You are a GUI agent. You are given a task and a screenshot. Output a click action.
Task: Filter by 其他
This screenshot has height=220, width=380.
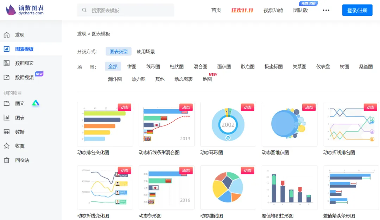click(x=160, y=79)
